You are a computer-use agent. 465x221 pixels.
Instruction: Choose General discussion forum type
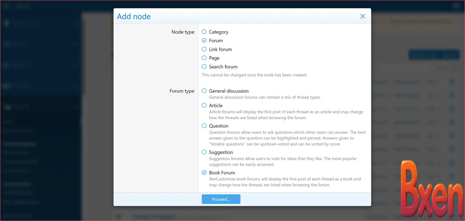click(204, 91)
